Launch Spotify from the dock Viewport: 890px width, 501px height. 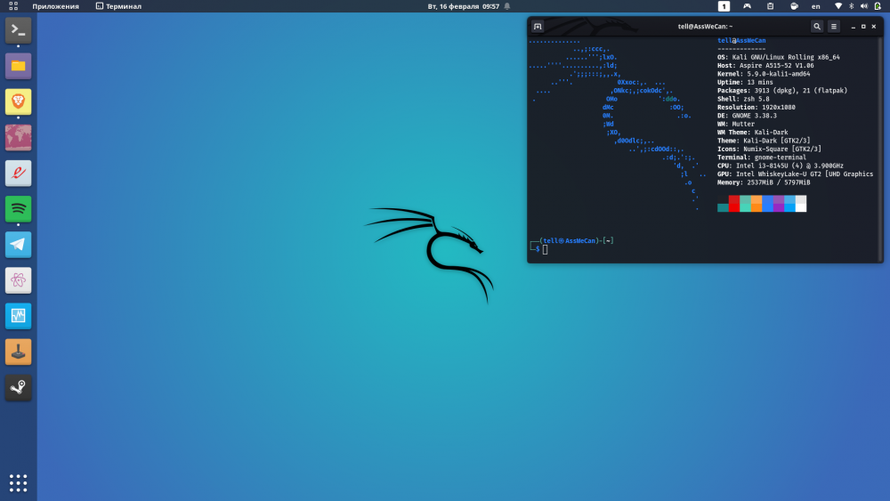tap(18, 209)
